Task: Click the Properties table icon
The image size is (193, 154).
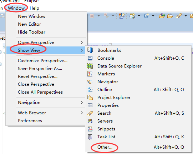Action: [90, 105]
